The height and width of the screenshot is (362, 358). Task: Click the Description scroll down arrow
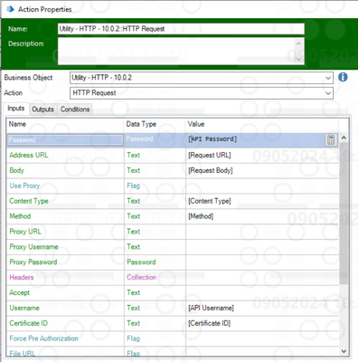[298, 59]
